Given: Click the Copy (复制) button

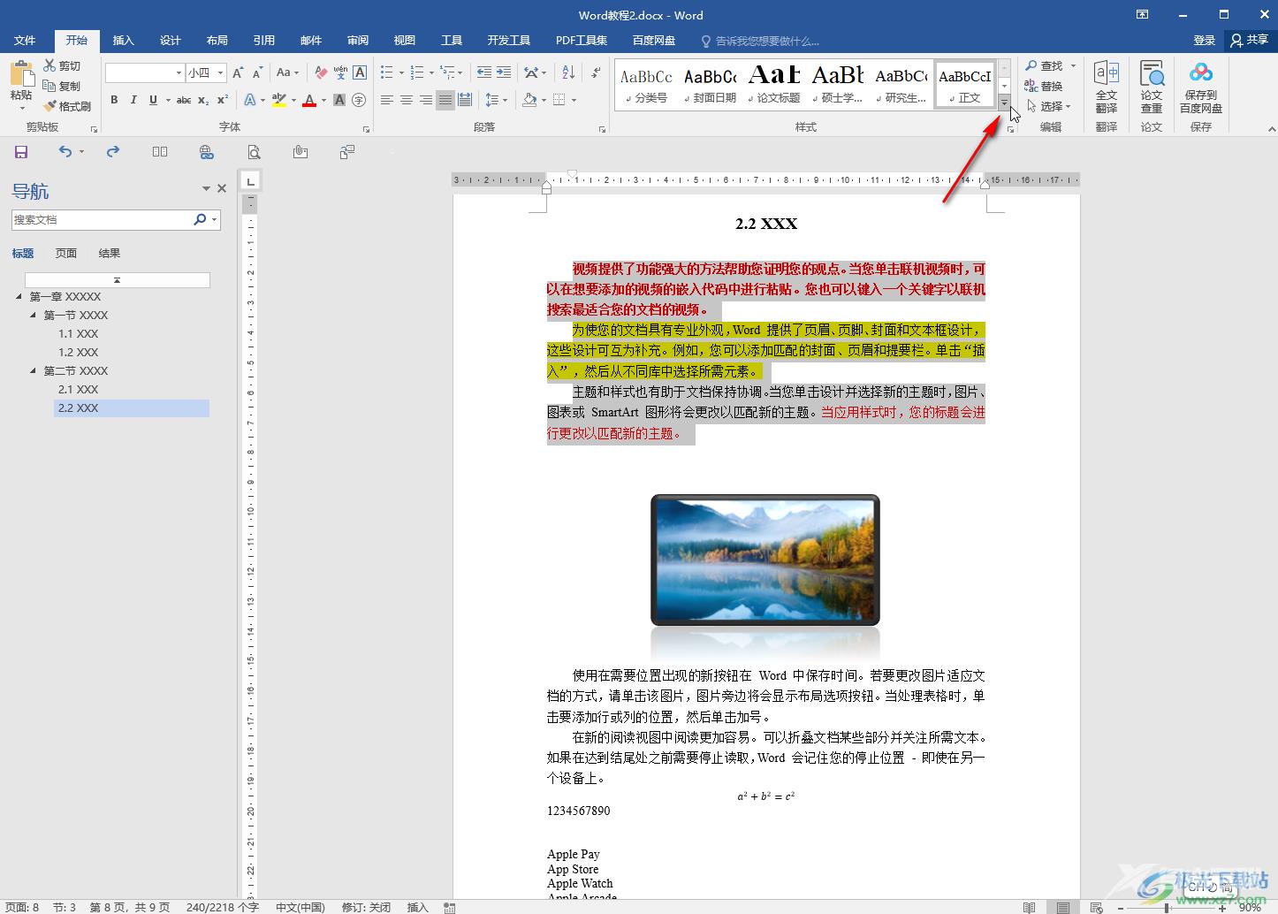Looking at the screenshot, I should coord(62,86).
